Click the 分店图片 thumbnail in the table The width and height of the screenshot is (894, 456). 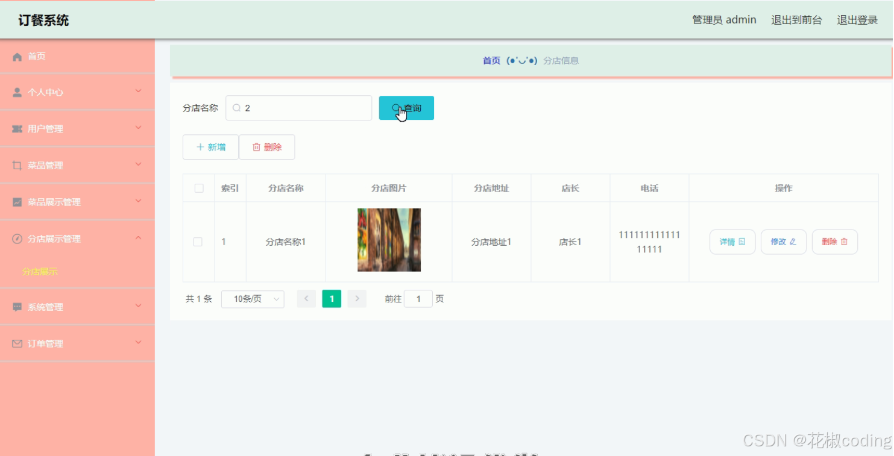point(389,240)
